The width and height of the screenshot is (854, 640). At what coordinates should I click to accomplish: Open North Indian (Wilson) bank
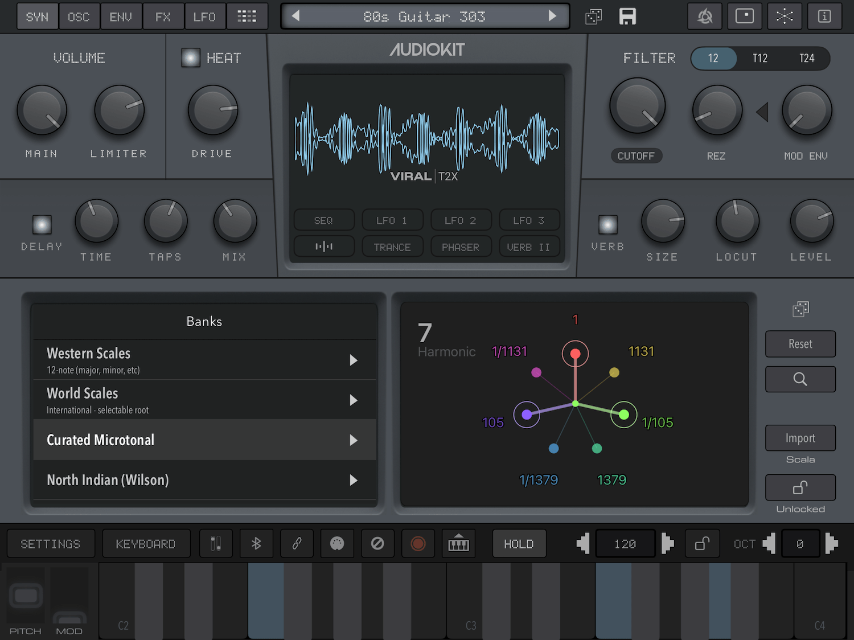tap(204, 480)
